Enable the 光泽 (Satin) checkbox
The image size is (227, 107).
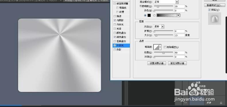pyautogui.click(x=115, y=29)
